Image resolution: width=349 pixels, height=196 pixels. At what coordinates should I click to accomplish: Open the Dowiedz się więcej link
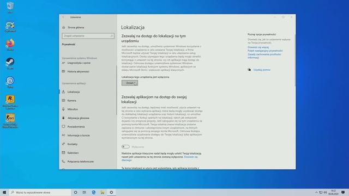pos(258,47)
